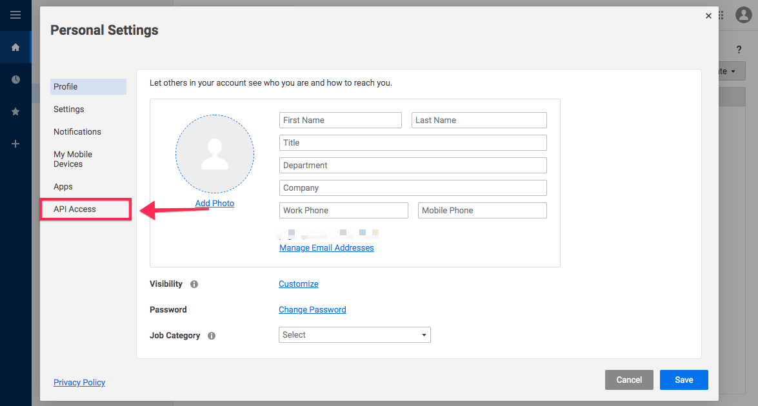Screen dimensions: 758x406
Task: Open the app switcher grid icon
Action: [x=721, y=15]
